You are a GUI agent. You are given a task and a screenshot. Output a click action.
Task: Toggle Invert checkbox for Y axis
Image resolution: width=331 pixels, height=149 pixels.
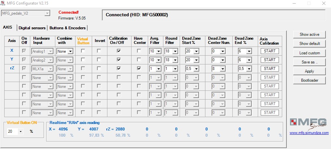tap(99, 60)
